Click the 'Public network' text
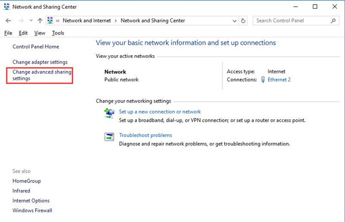This screenshot has width=345, height=222. (121, 80)
